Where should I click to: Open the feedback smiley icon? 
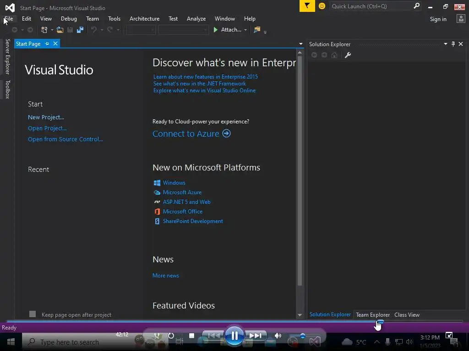point(322,6)
